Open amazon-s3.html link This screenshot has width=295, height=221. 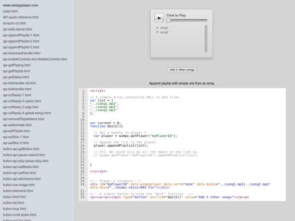(15, 23)
